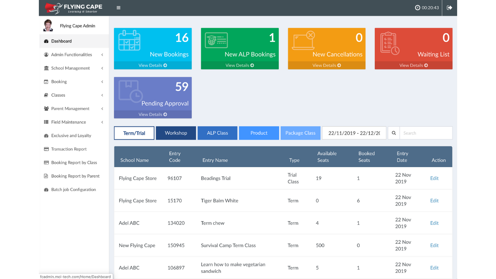Click the New Cancellations laptop icon
496x279 pixels.
(304, 41)
